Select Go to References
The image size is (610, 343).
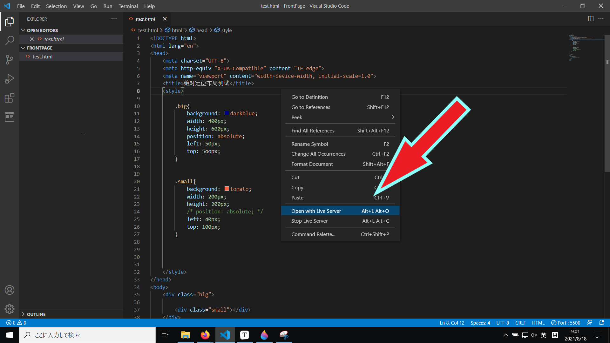(340, 107)
